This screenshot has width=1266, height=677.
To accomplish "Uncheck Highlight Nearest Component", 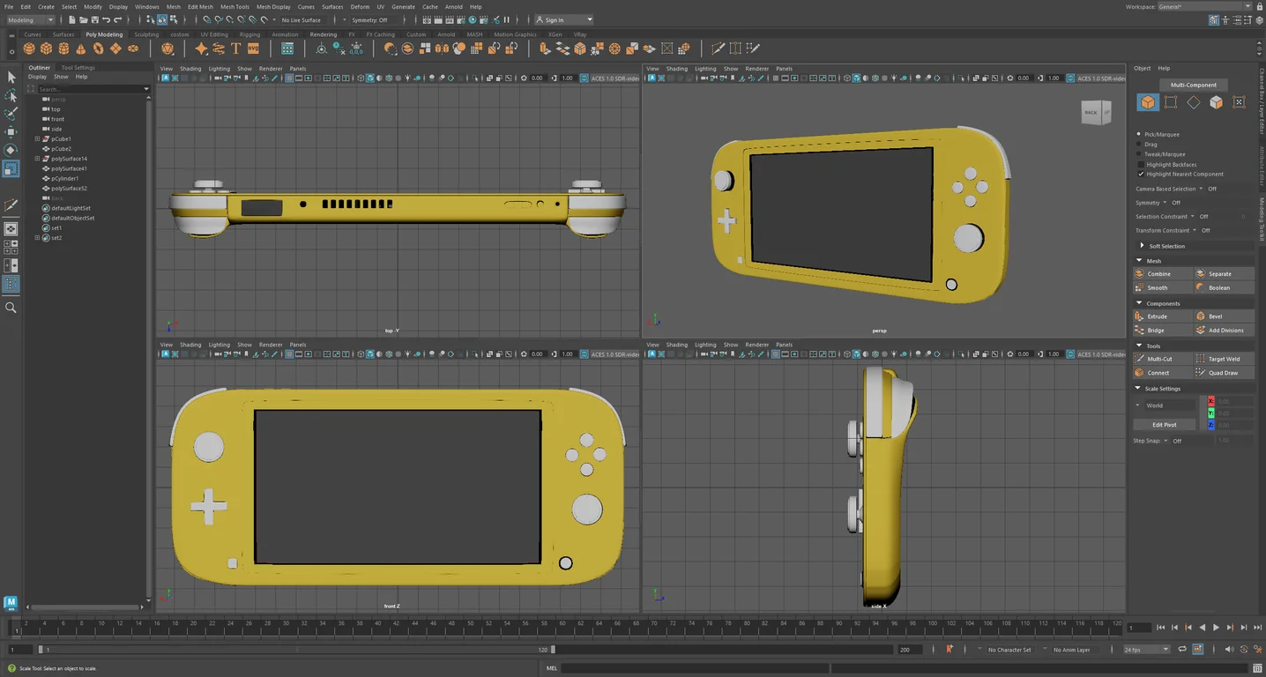I will click(x=1141, y=174).
